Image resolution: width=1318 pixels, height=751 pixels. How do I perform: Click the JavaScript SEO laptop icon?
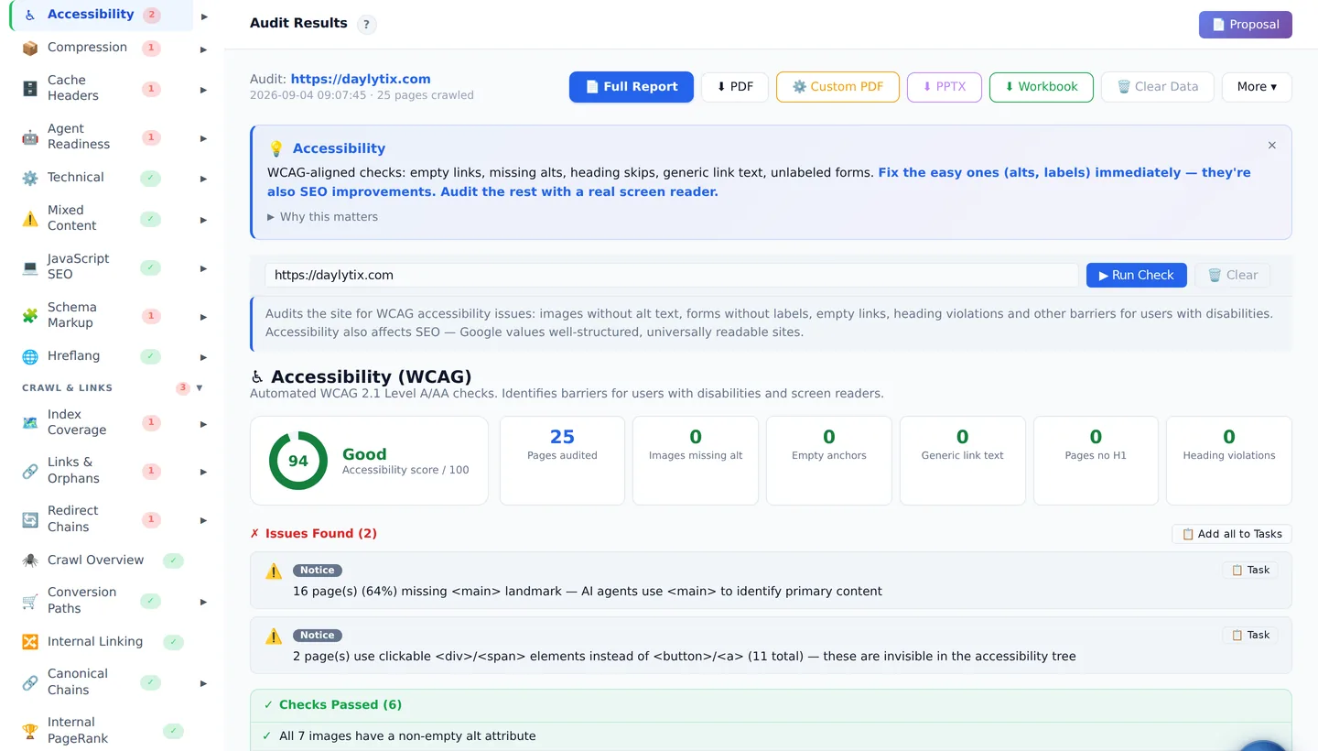(30, 267)
